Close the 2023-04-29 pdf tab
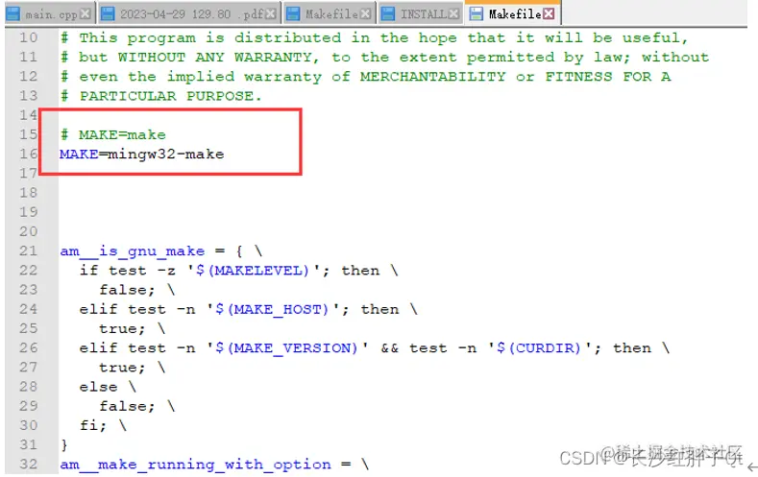The width and height of the screenshot is (758, 477). (x=271, y=14)
